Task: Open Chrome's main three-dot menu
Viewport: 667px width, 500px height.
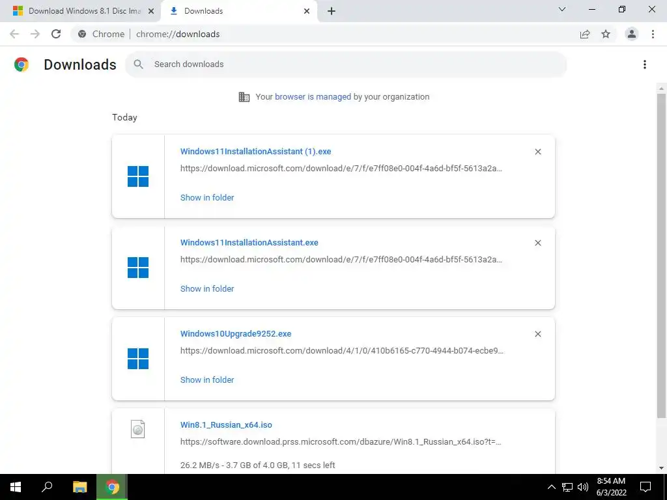Action: tap(653, 34)
